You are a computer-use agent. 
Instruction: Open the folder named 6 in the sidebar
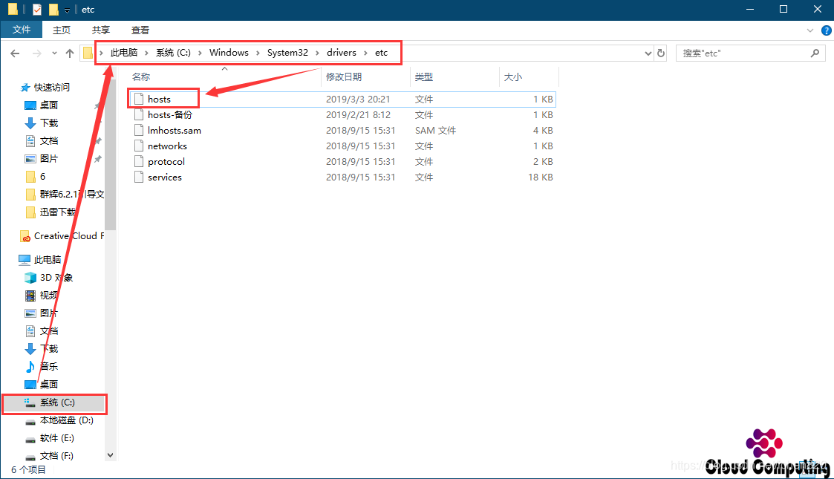36,177
